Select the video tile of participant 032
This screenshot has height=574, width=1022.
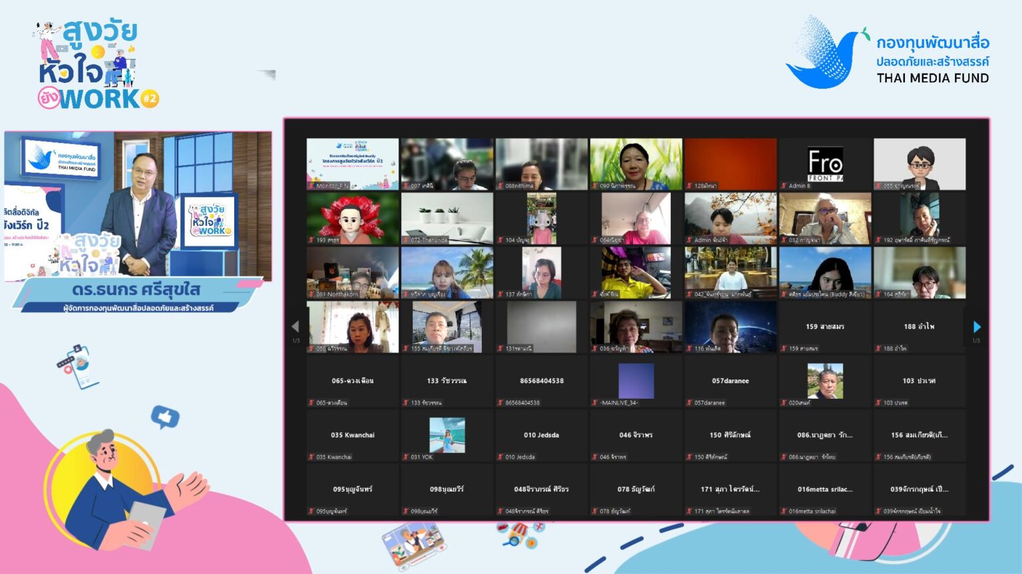pos(825,219)
